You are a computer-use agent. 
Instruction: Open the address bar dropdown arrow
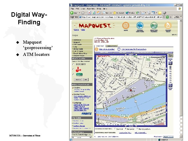pos(164,17)
